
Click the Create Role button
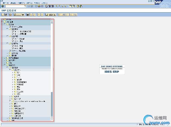(51, 14)
